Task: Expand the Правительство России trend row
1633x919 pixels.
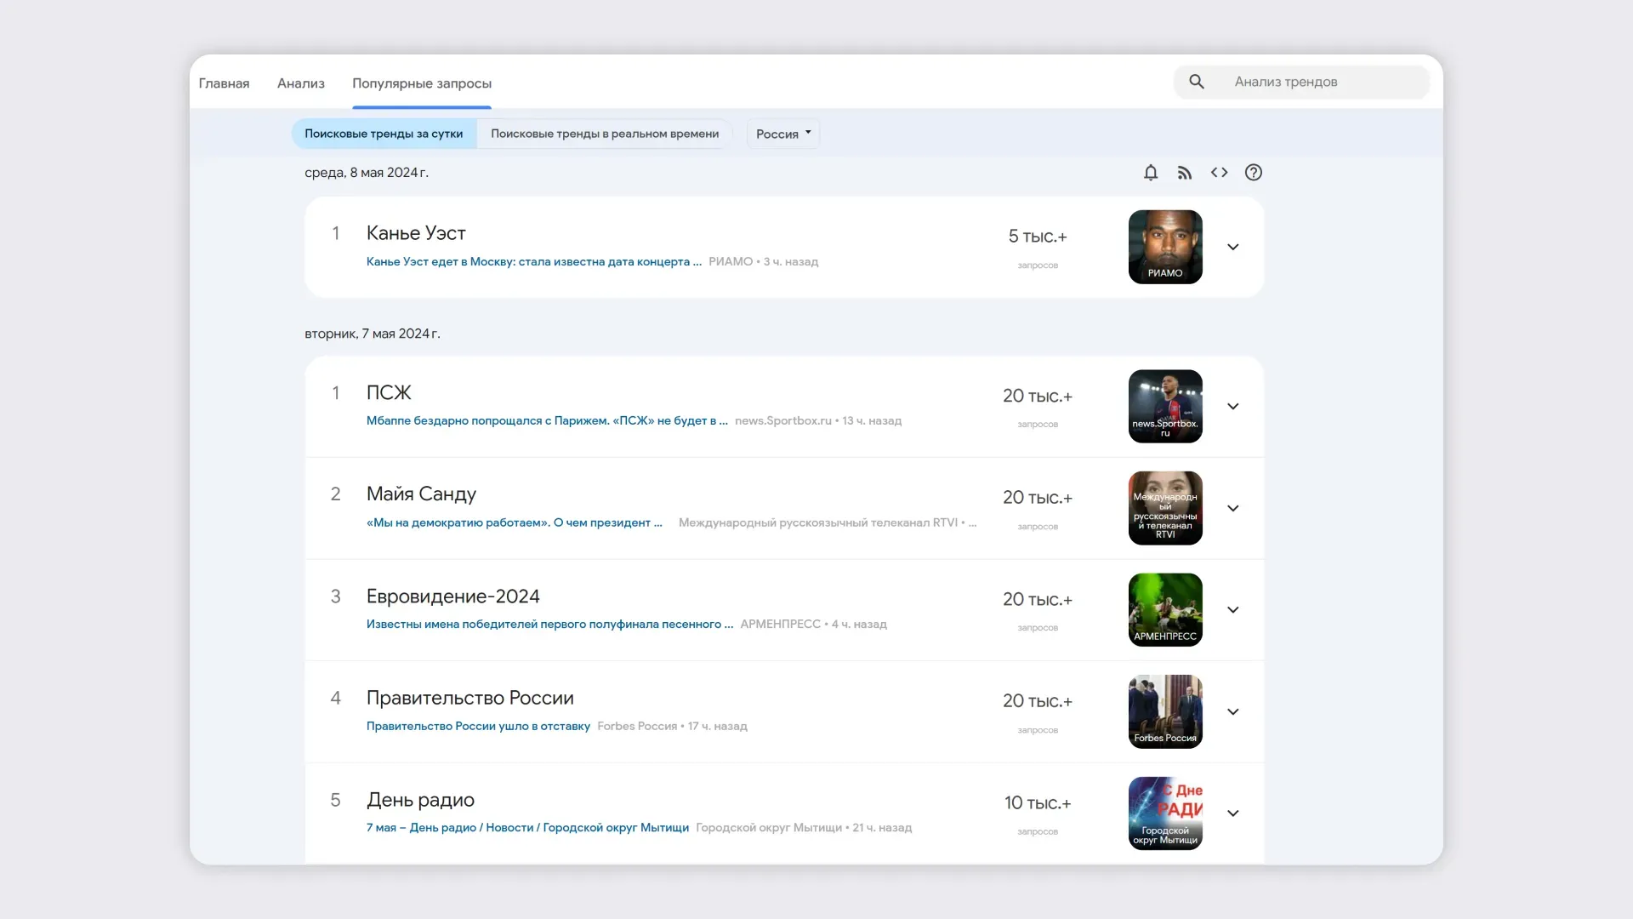Action: [1232, 711]
